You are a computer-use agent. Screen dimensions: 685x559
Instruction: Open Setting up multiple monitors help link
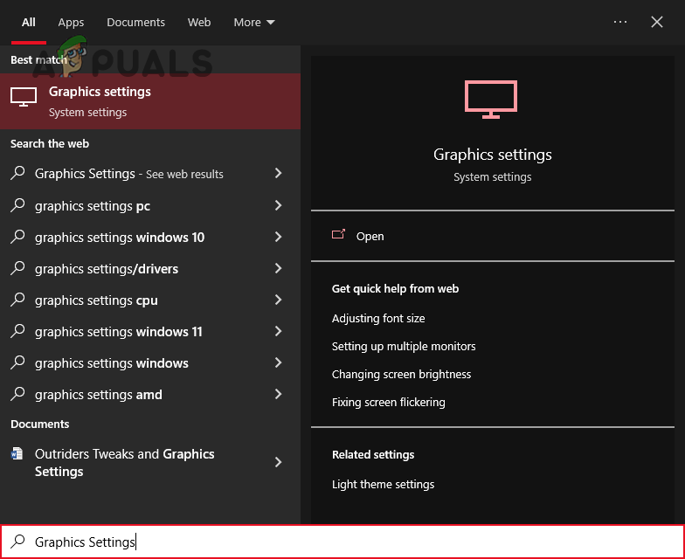click(404, 347)
